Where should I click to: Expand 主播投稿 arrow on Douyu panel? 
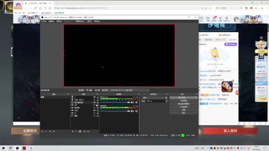(209, 35)
